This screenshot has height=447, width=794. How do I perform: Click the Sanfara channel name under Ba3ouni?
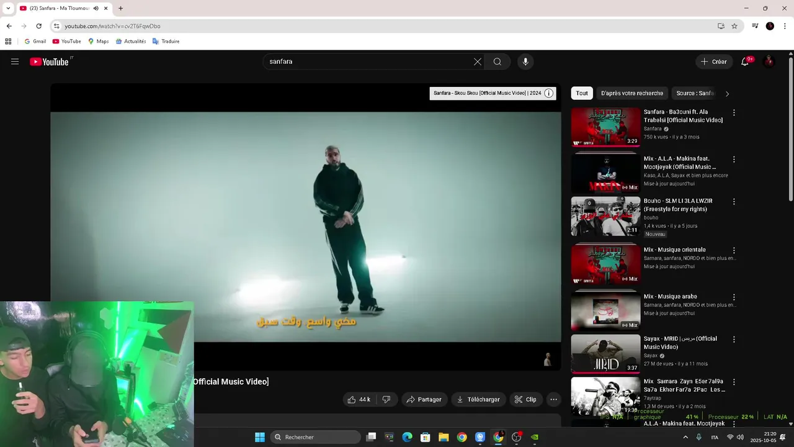click(653, 129)
